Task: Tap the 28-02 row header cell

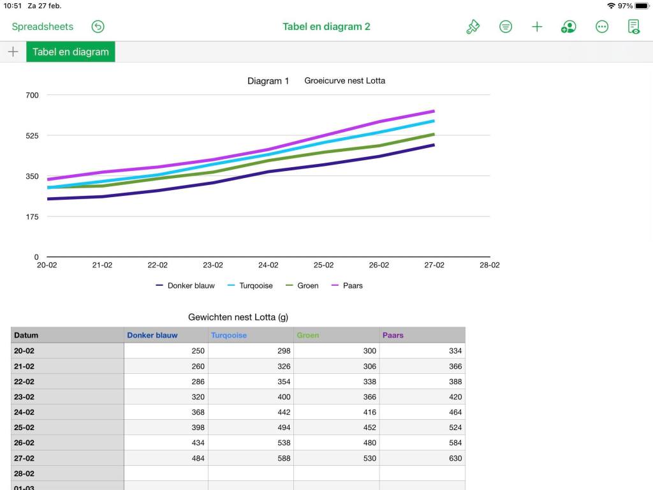Action: click(x=67, y=473)
